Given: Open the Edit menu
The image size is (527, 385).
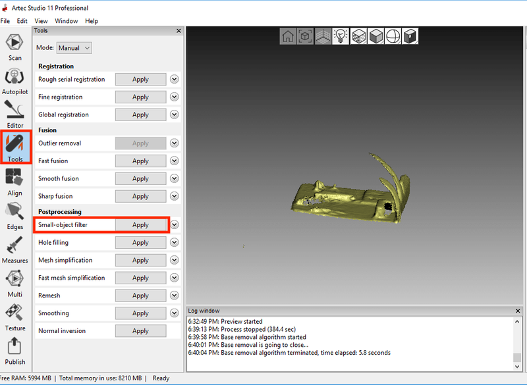Looking at the screenshot, I should [22, 21].
